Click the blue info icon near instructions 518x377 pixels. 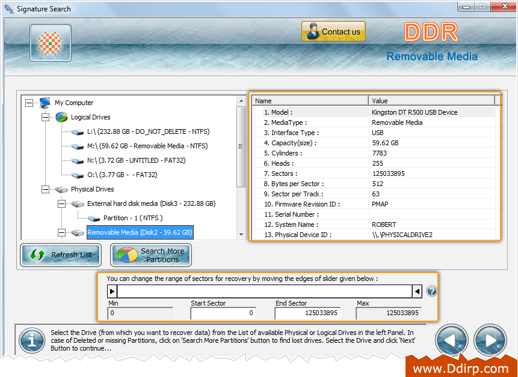coord(31,340)
